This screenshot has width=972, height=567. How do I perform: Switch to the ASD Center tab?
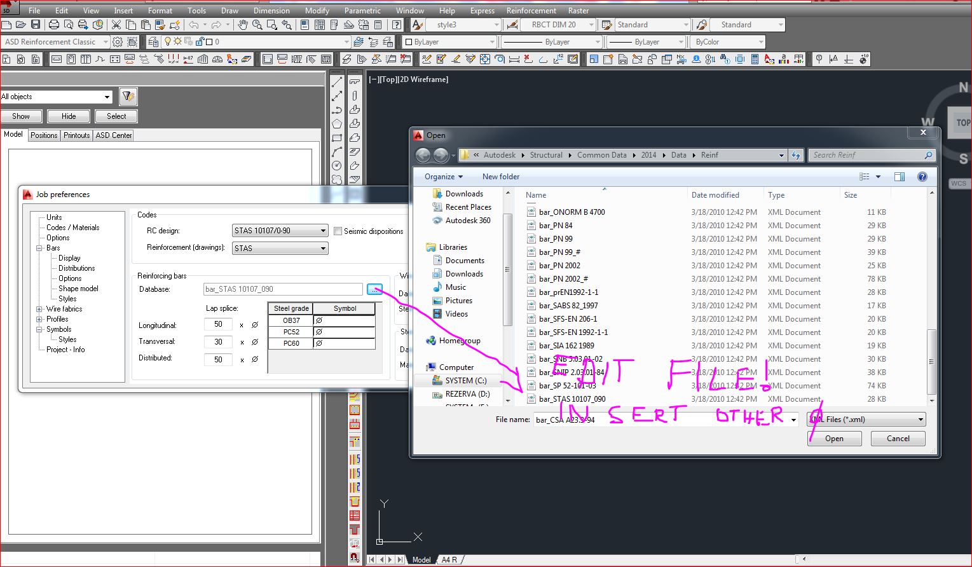[x=114, y=135]
